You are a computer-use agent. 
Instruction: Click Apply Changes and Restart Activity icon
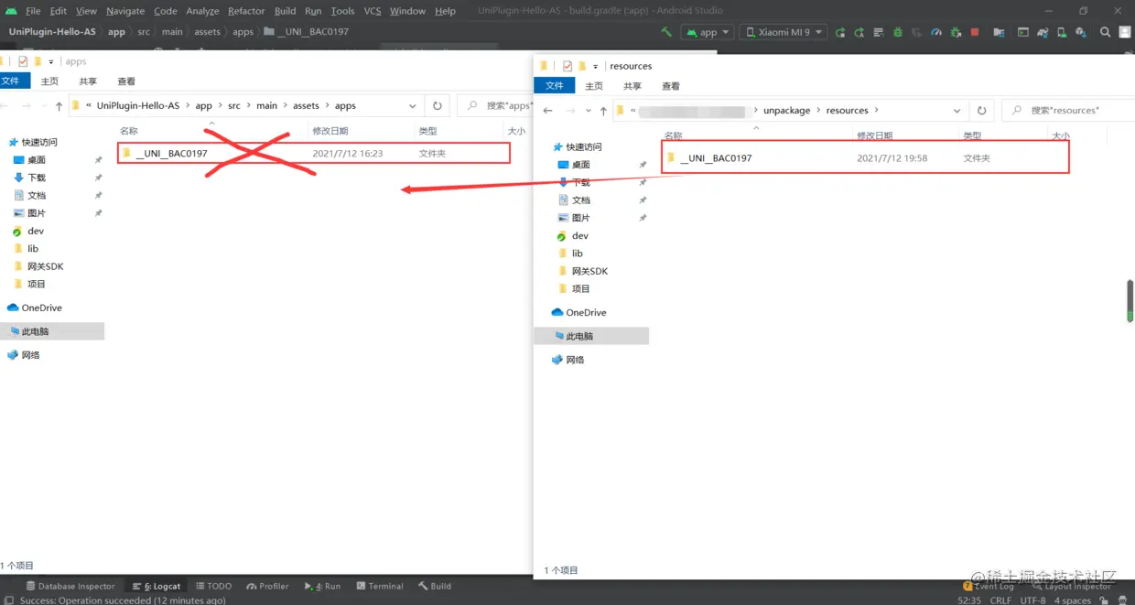click(859, 32)
